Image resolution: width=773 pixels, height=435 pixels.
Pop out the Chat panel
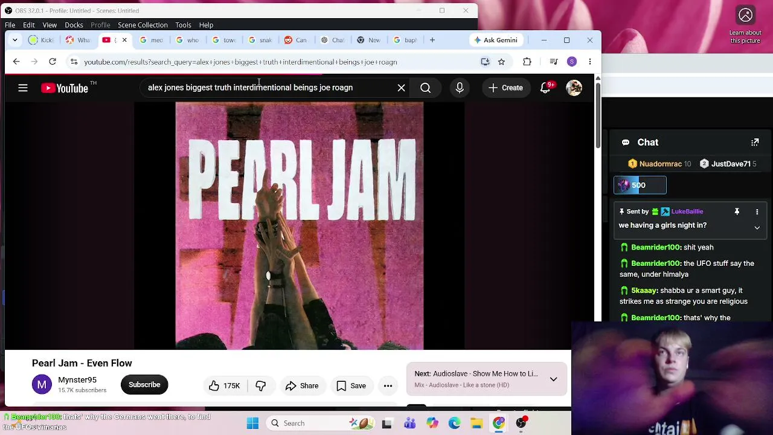click(755, 143)
